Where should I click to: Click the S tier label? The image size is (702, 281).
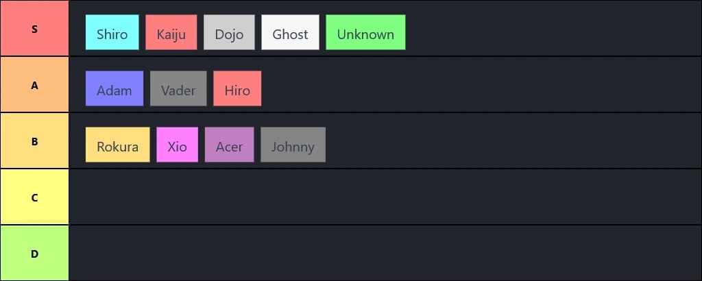(34, 29)
